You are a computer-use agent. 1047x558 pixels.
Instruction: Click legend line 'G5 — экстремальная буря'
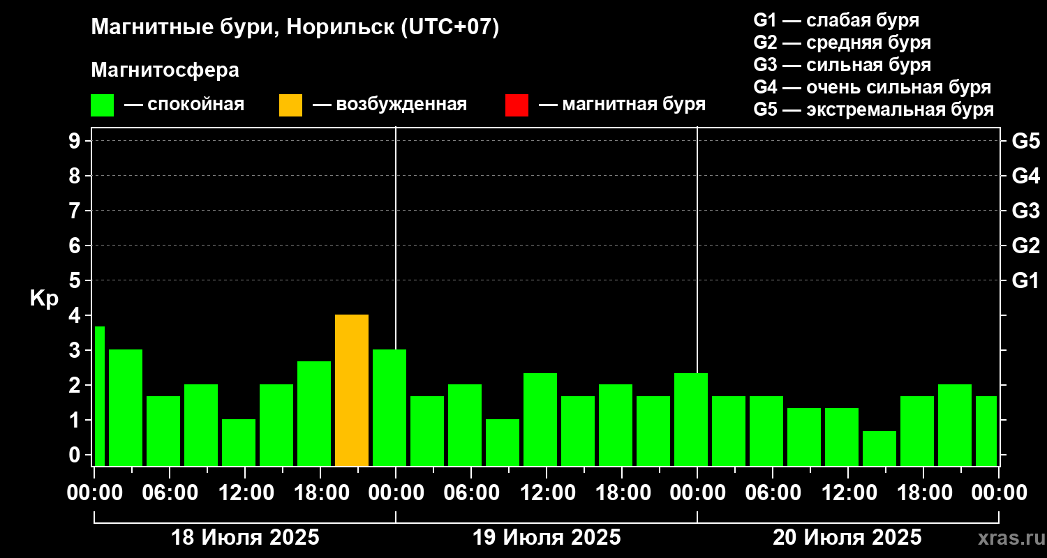pyautogui.click(x=874, y=110)
